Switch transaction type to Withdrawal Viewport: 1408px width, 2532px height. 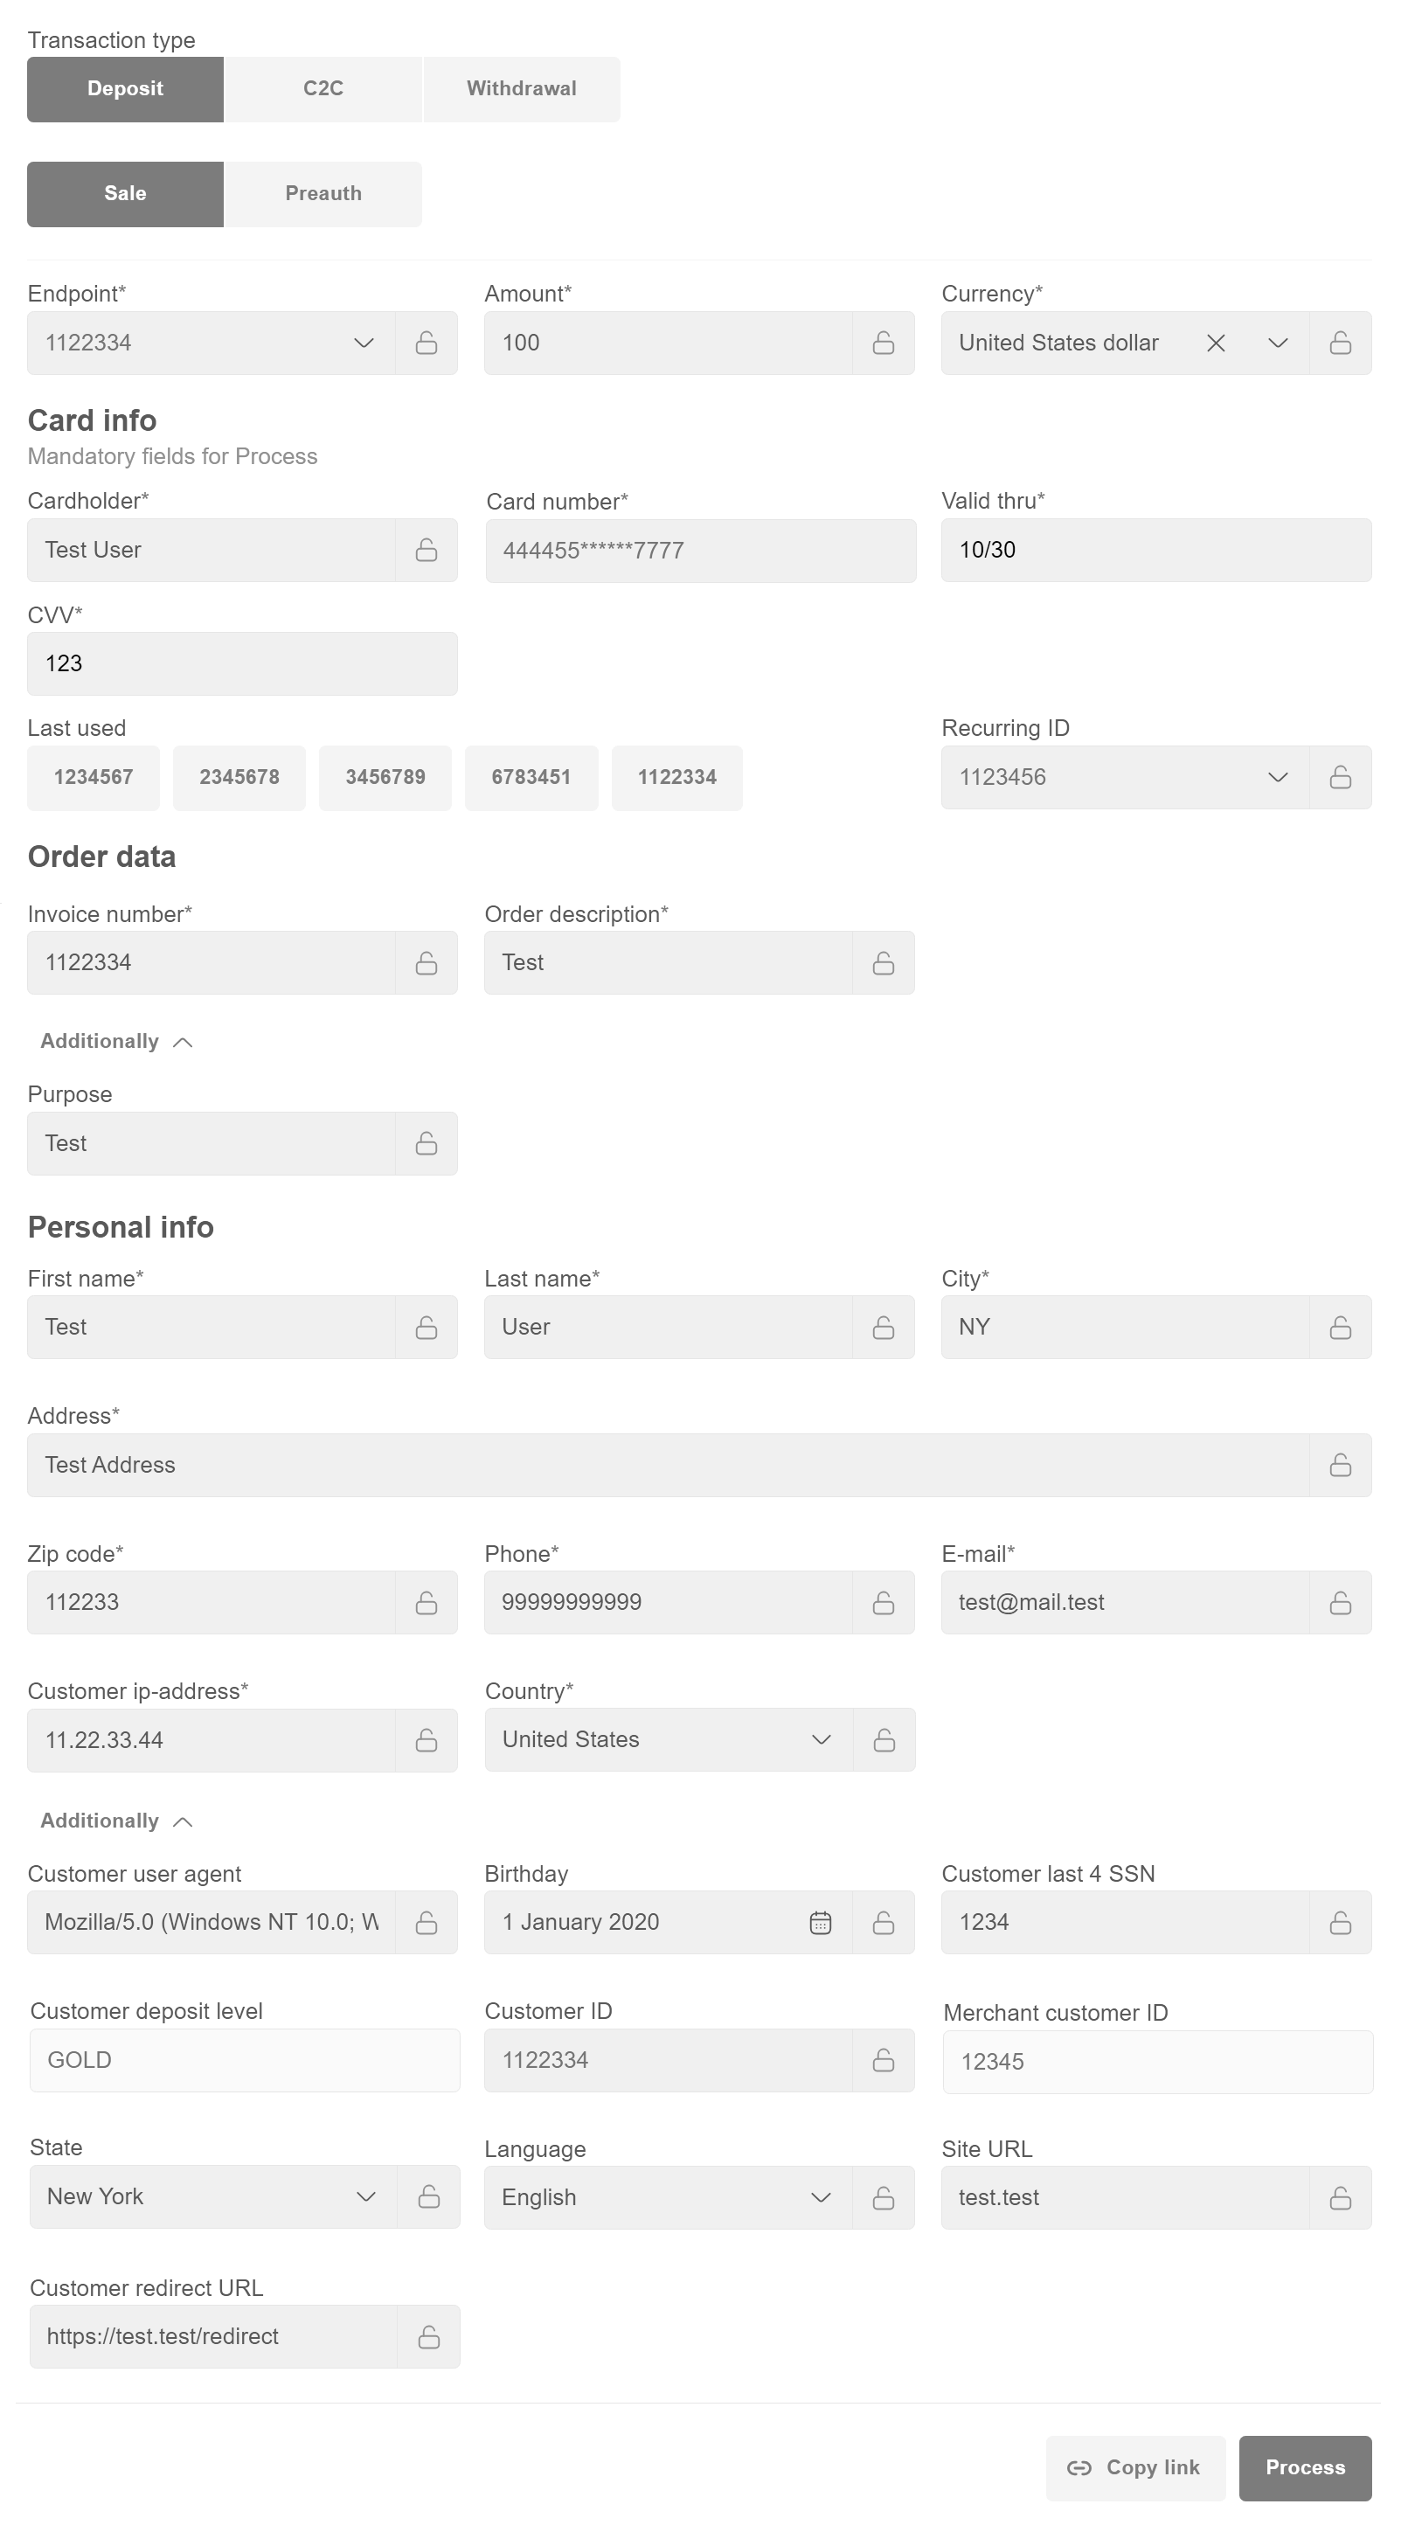click(x=521, y=88)
